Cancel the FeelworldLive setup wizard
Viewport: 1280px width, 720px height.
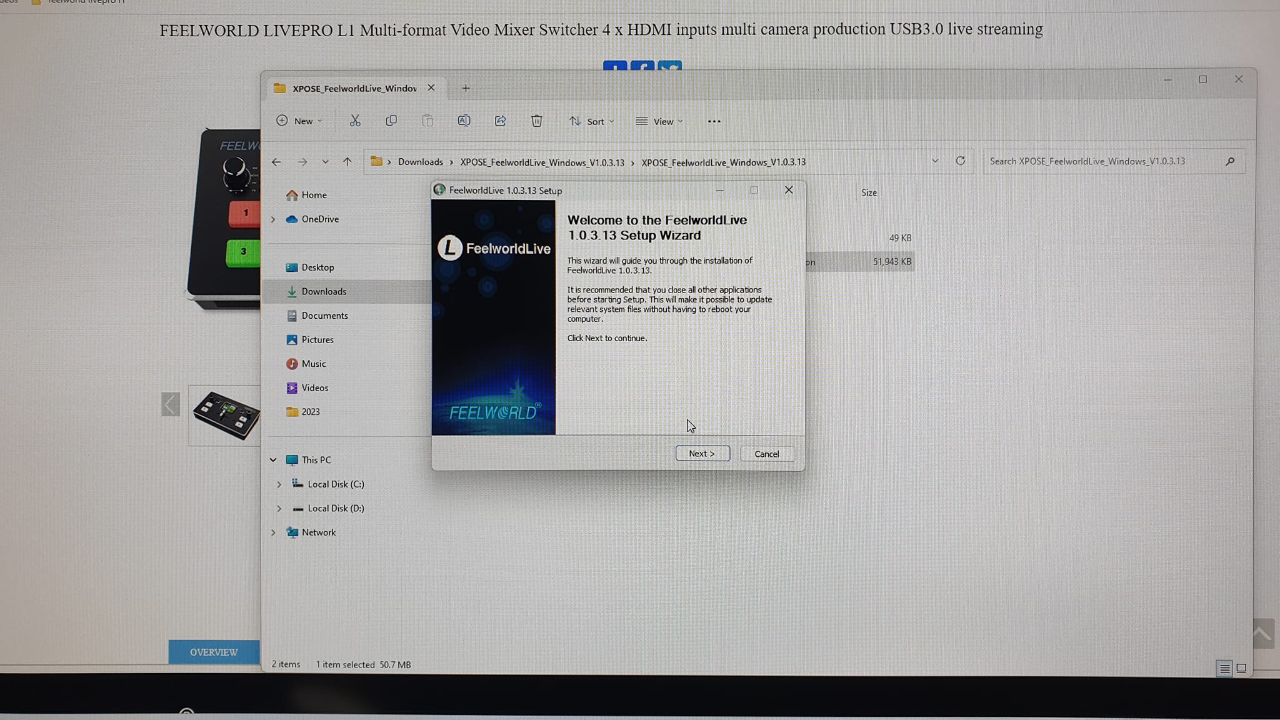(766, 454)
